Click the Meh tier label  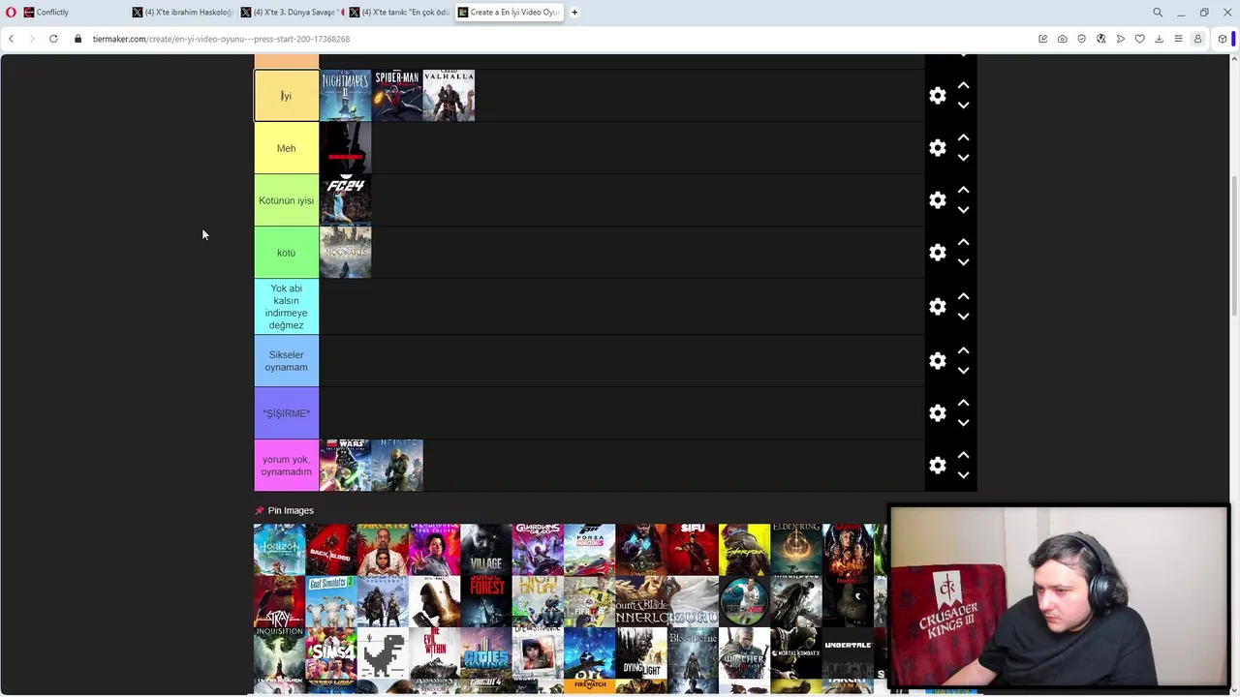tap(286, 148)
